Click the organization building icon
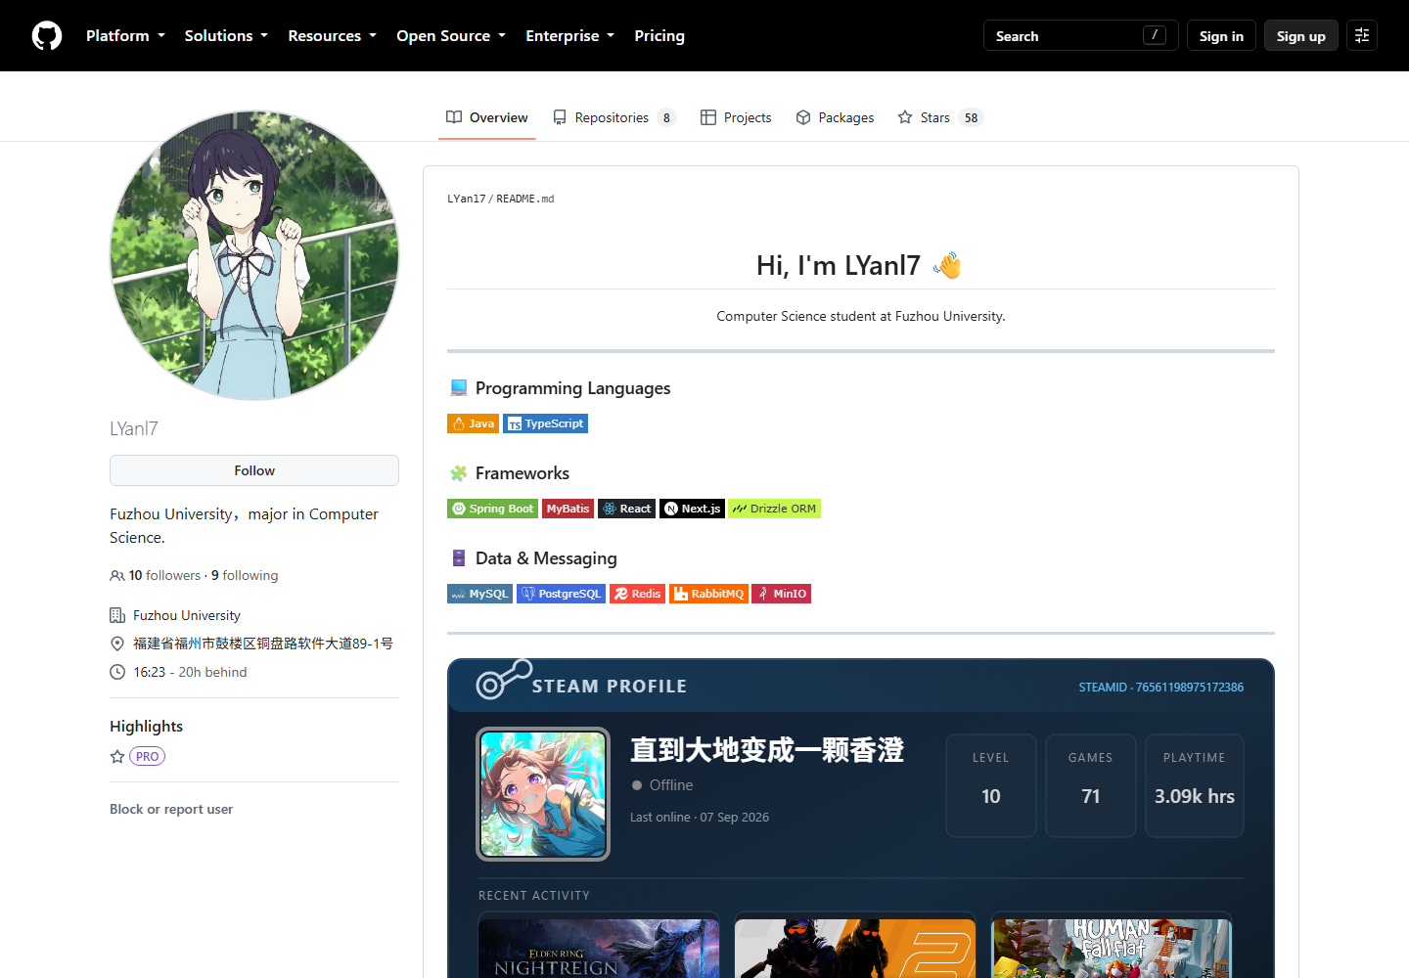The image size is (1409, 978). point(117,615)
